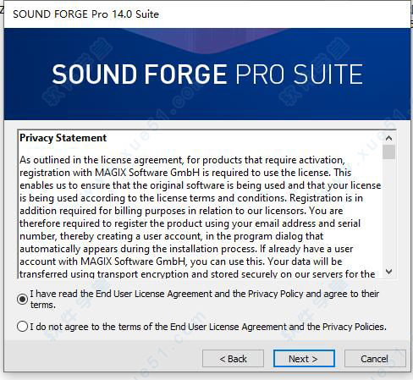Cancel the SOUND FORGE installation
413x380 pixels.
[x=375, y=359]
